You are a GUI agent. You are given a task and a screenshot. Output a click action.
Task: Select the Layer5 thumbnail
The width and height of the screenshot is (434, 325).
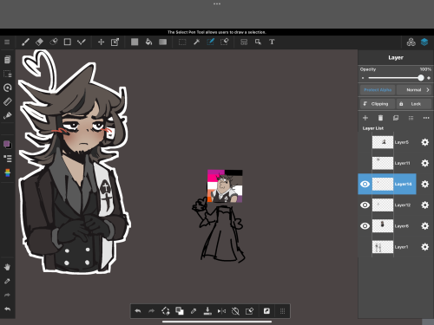[383, 142]
